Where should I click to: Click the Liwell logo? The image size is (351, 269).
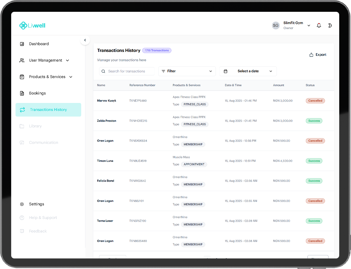(x=32, y=25)
